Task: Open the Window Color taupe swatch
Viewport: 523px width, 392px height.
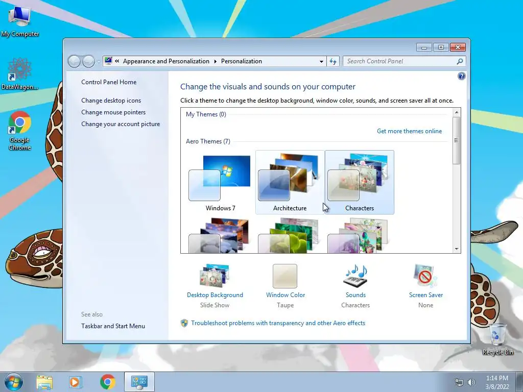Action: point(285,276)
